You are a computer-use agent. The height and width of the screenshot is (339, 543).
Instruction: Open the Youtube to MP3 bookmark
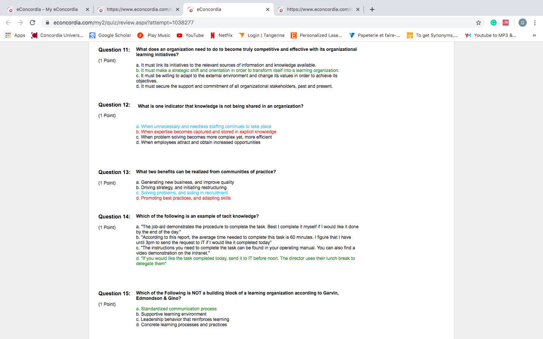pos(491,35)
